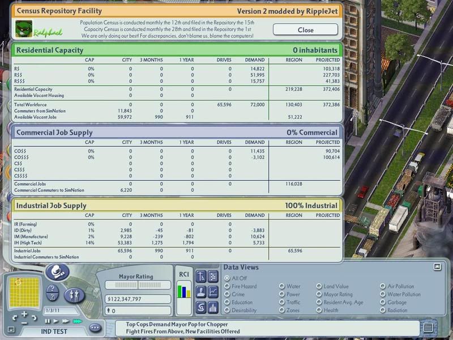Zoom out with the minus icon
The width and height of the screenshot is (453, 340).
24,323
